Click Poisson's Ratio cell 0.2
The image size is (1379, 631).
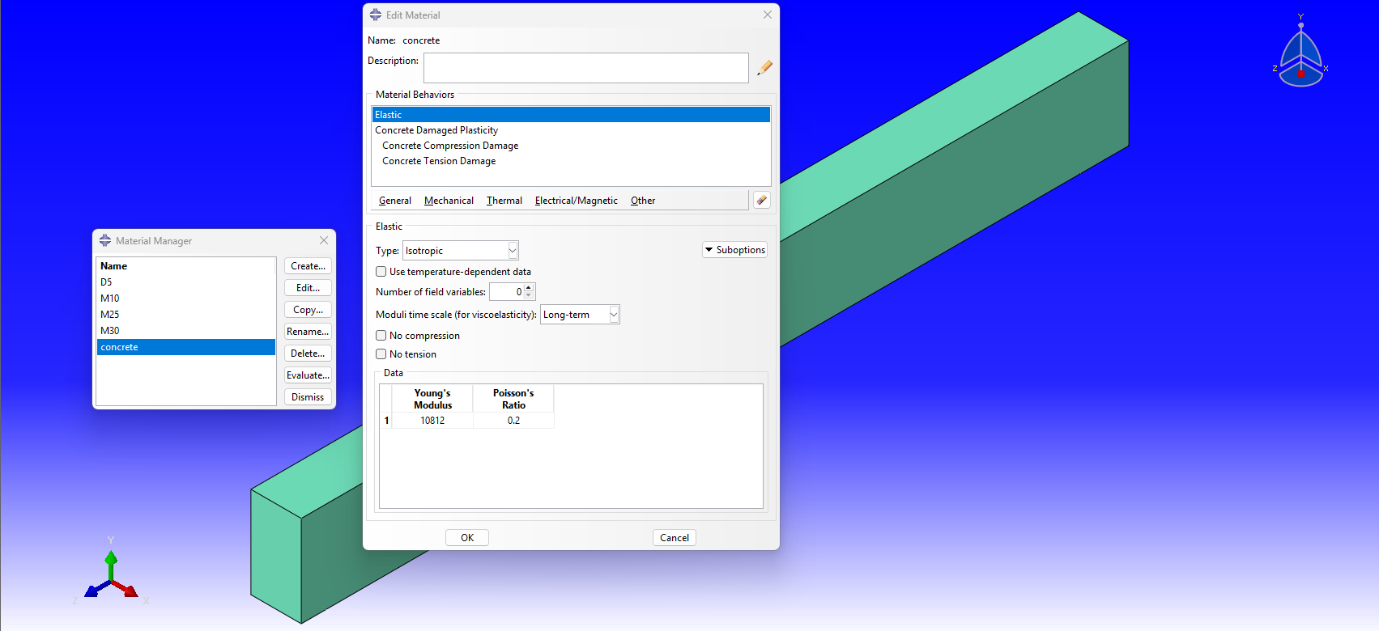(x=513, y=421)
